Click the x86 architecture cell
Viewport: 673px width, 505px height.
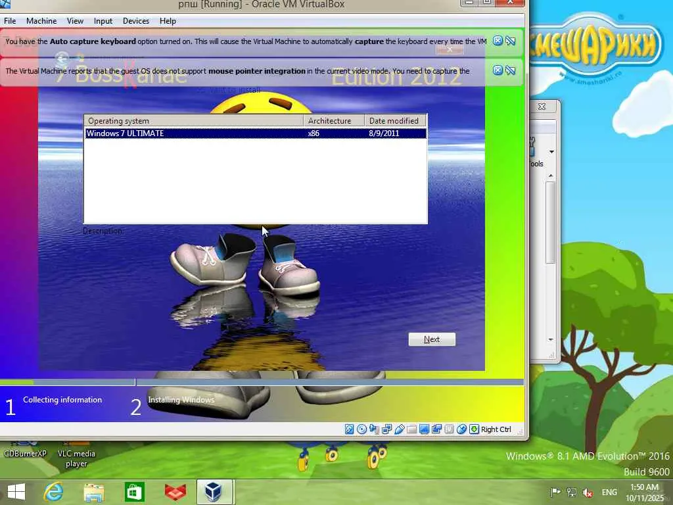point(313,133)
